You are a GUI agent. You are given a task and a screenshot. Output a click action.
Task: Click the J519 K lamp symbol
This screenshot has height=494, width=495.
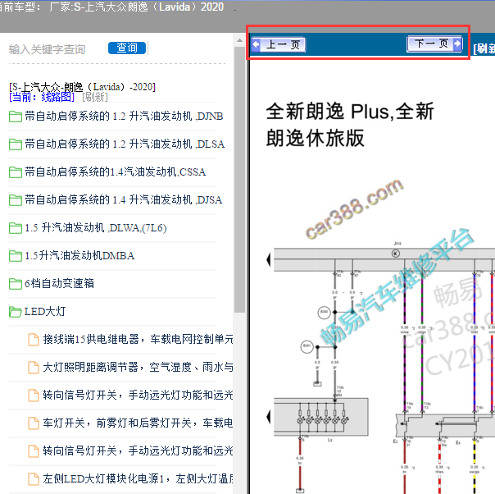396,254
